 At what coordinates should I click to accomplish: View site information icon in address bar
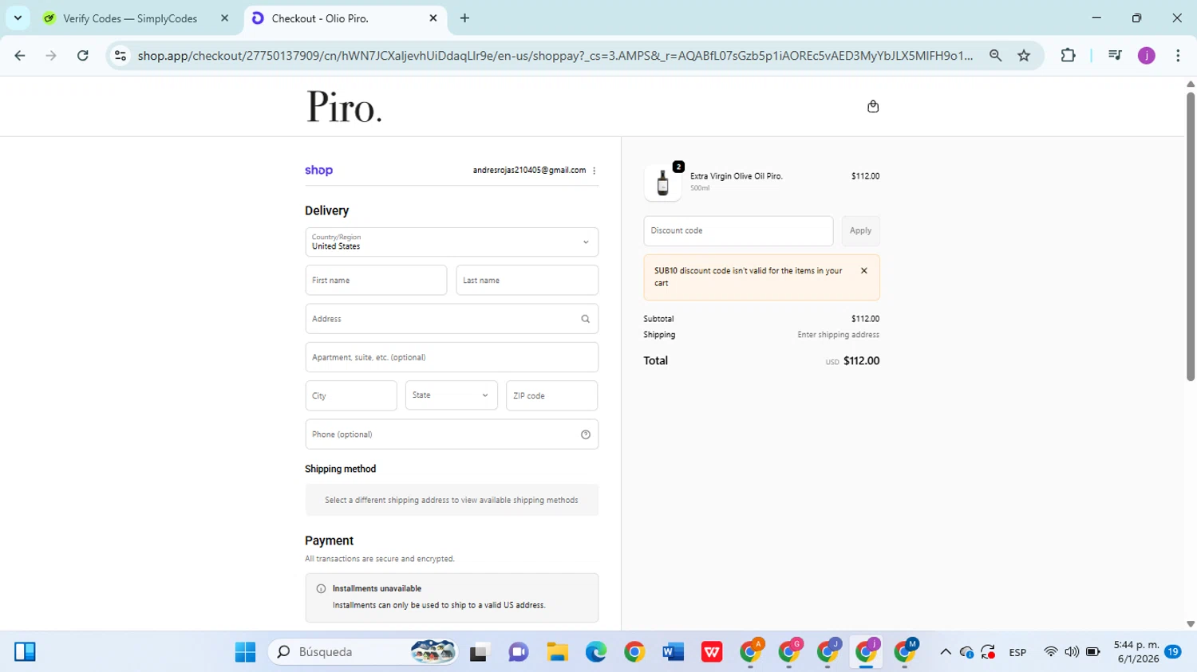point(120,55)
